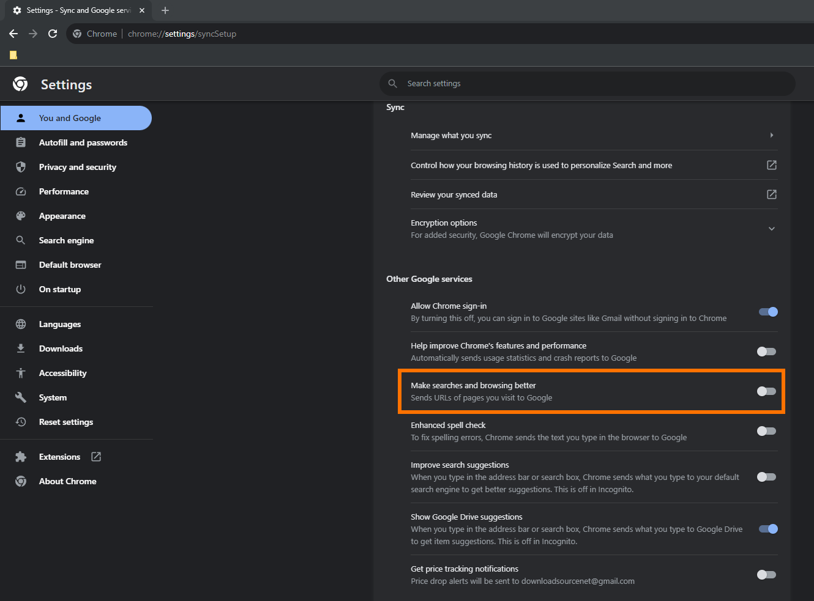Open external link icon for Review synced data
This screenshot has height=601, width=814.
click(772, 194)
